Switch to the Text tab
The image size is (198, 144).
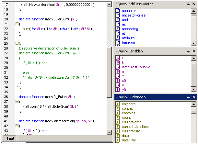pyautogui.click(x=10, y=138)
